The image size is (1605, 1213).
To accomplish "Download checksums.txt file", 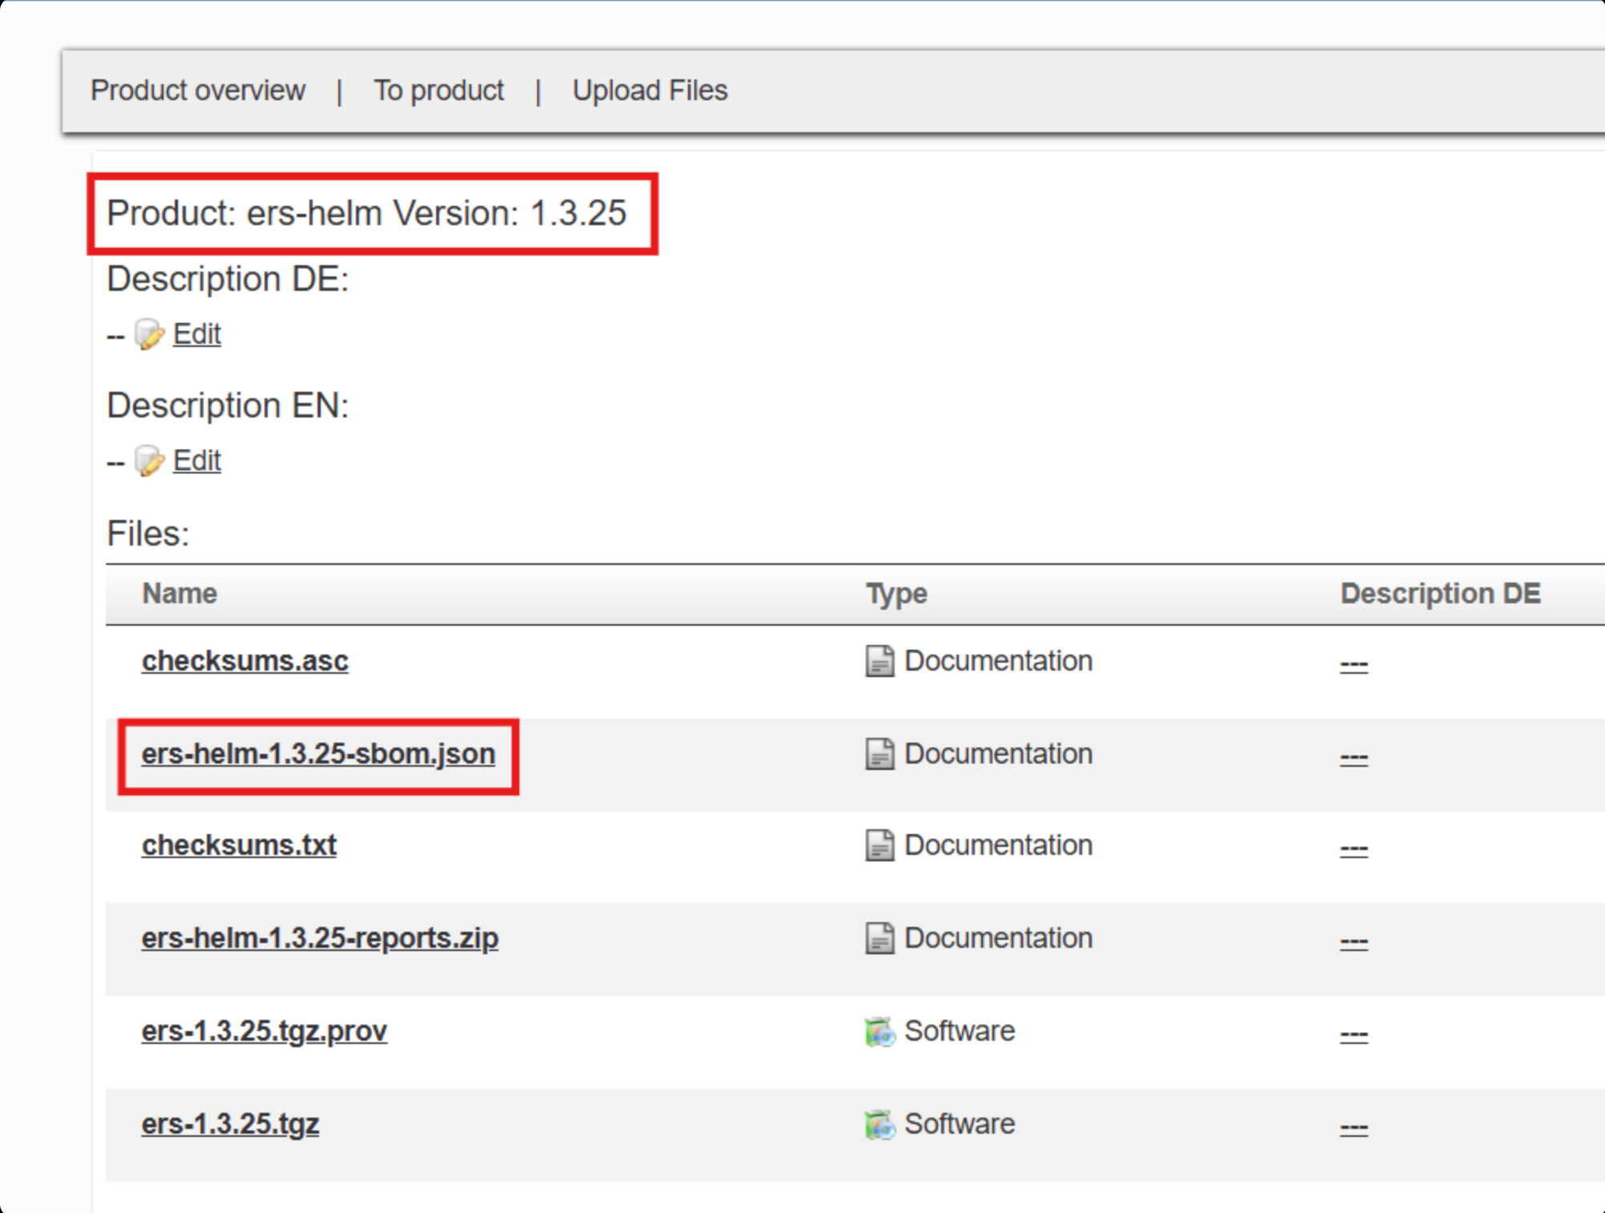I will [x=239, y=845].
